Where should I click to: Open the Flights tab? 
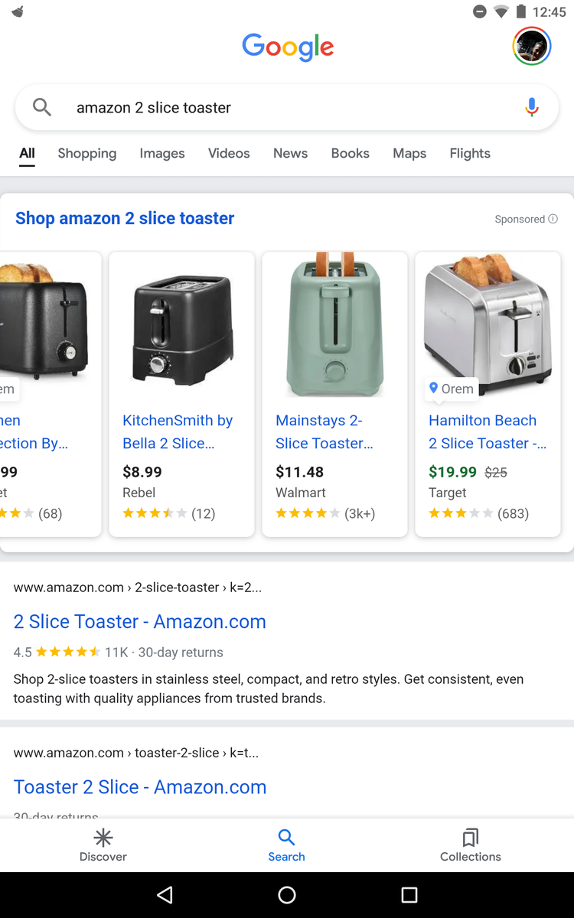coord(470,153)
